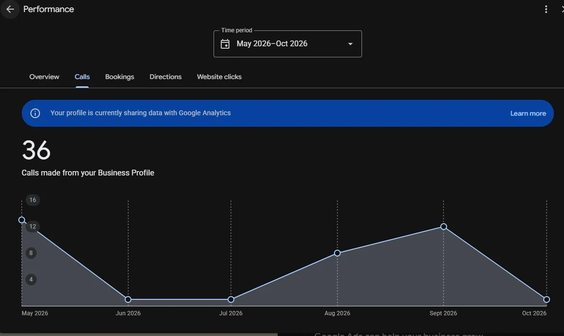Image resolution: width=564 pixels, height=336 pixels.
Task: Open the May 2026–Oct 2026 period selector
Action: pos(288,44)
